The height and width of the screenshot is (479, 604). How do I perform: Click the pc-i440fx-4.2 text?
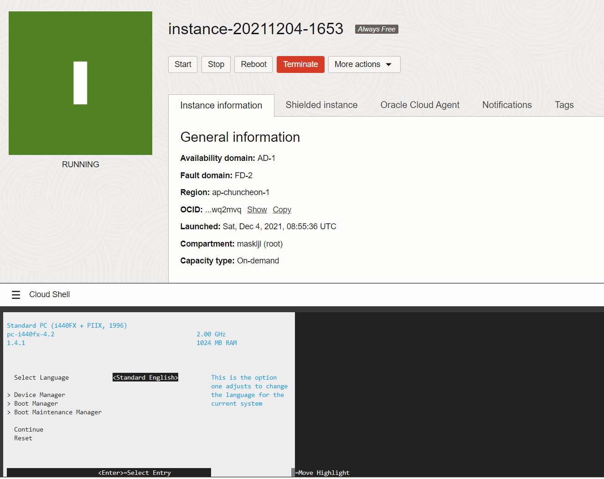tap(31, 334)
